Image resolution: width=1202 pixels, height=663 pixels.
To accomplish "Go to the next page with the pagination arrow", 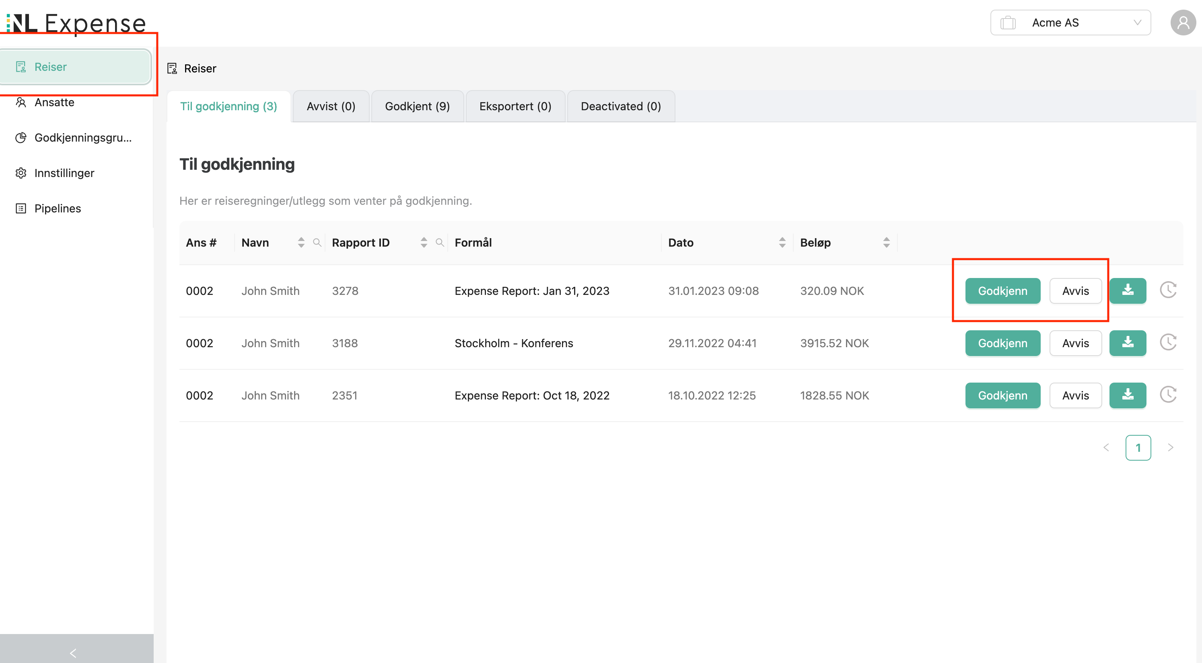I will coord(1170,447).
